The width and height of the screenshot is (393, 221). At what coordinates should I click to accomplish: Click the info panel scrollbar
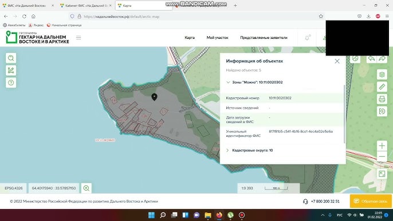click(x=344, y=114)
